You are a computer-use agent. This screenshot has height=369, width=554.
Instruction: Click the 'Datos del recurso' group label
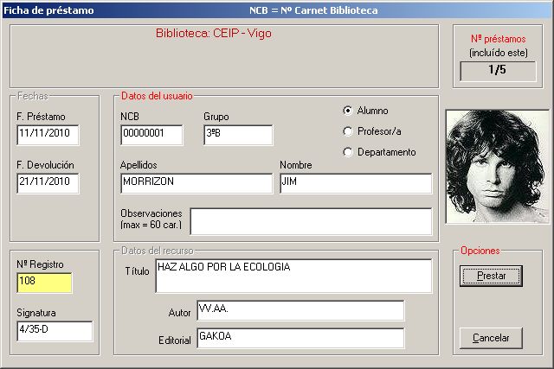click(158, 251)
